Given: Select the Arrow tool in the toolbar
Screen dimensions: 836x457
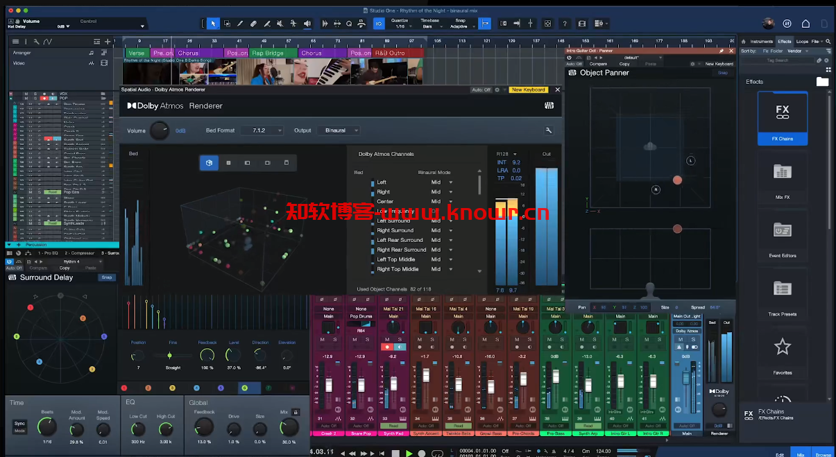Looking at the screenshot, I should [213, 24].
